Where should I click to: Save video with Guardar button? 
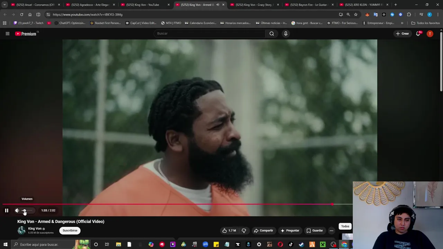tap(315, 230)
